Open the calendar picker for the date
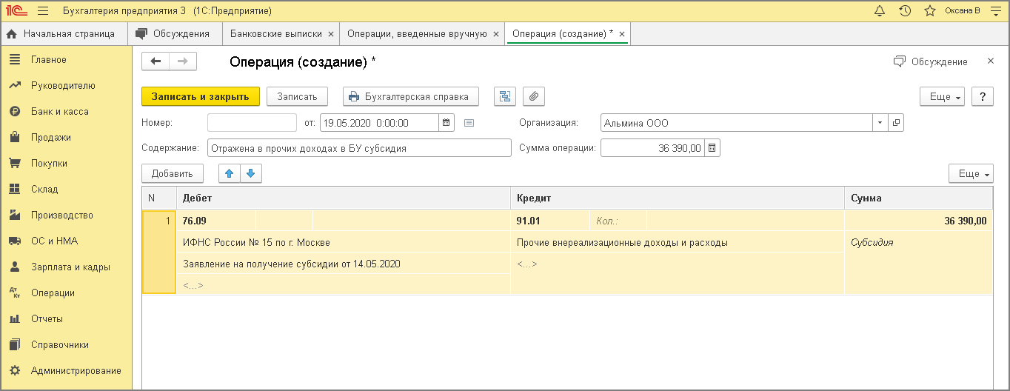This screenshot has height=391, width=1010. [446, 123]
